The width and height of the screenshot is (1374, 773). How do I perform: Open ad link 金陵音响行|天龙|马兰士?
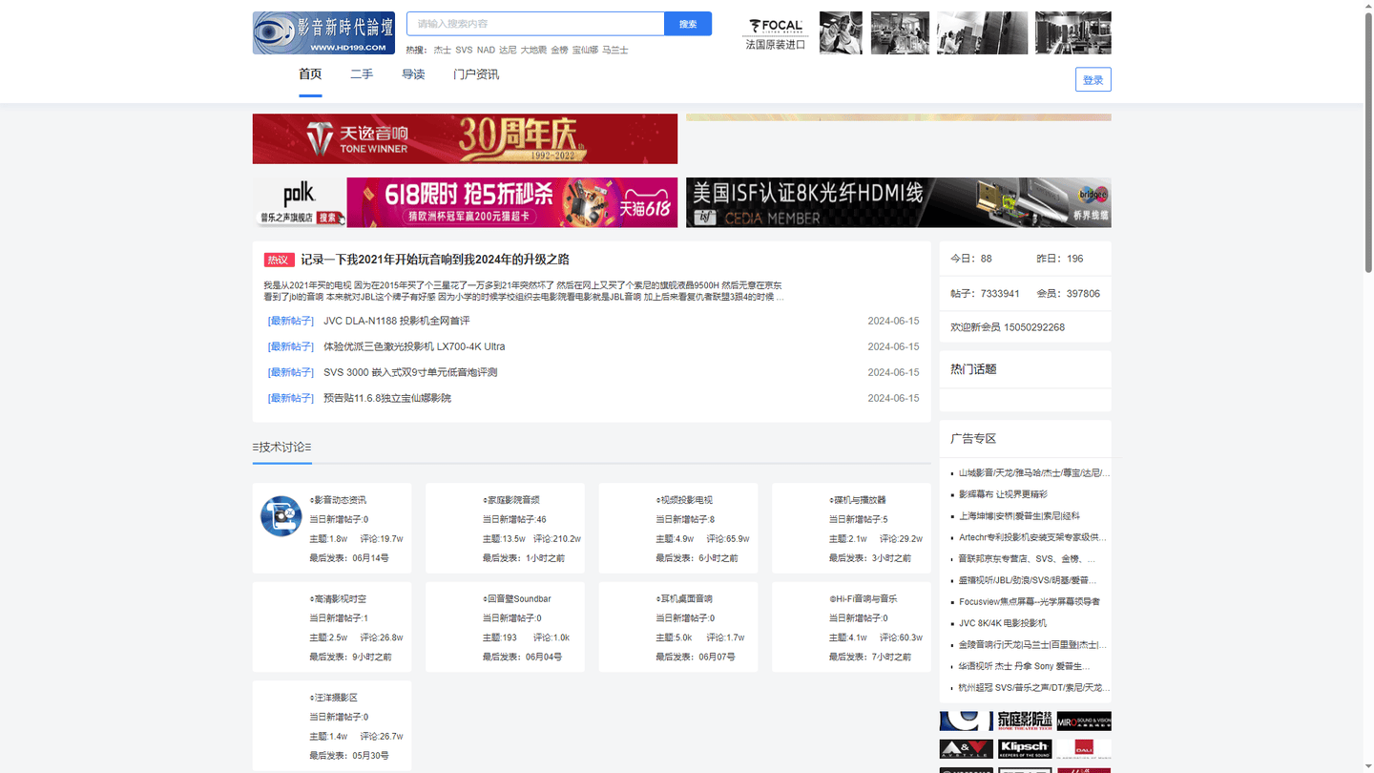pyautogui.click(x=1033, y=644)
